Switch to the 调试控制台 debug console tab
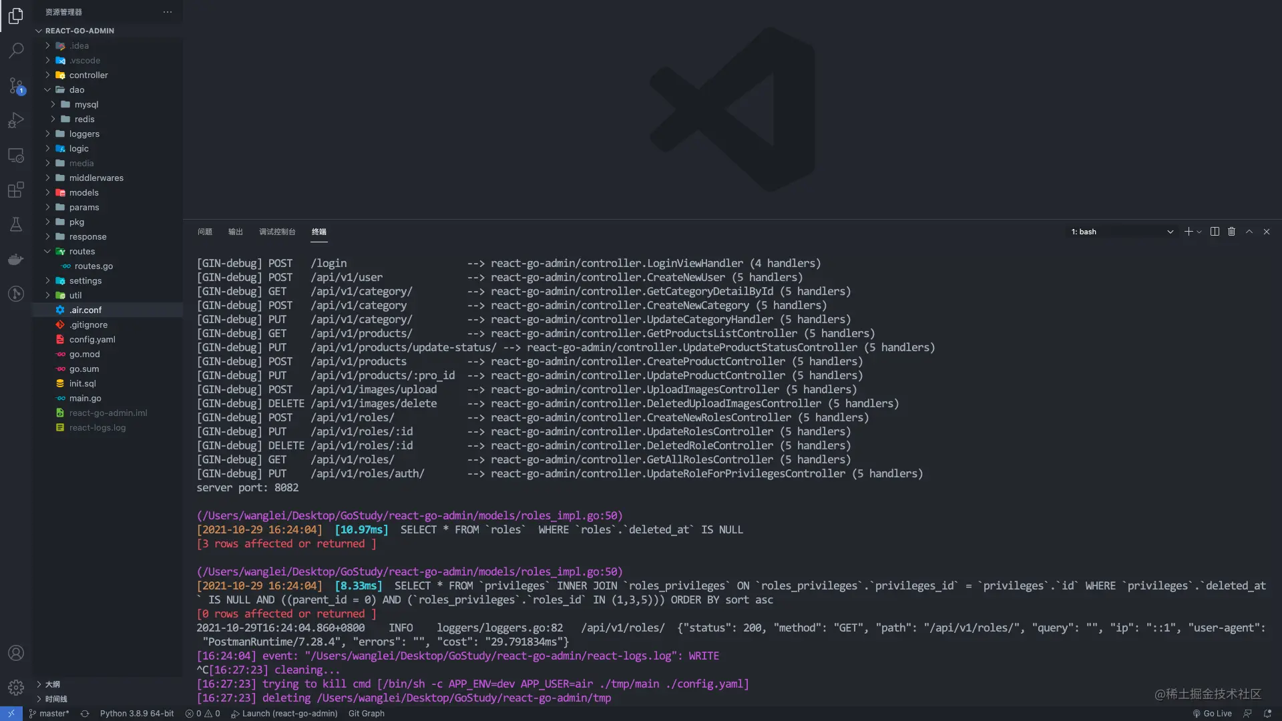The height and width of the screenshot is (721, 1282). [x=277, y=232]
